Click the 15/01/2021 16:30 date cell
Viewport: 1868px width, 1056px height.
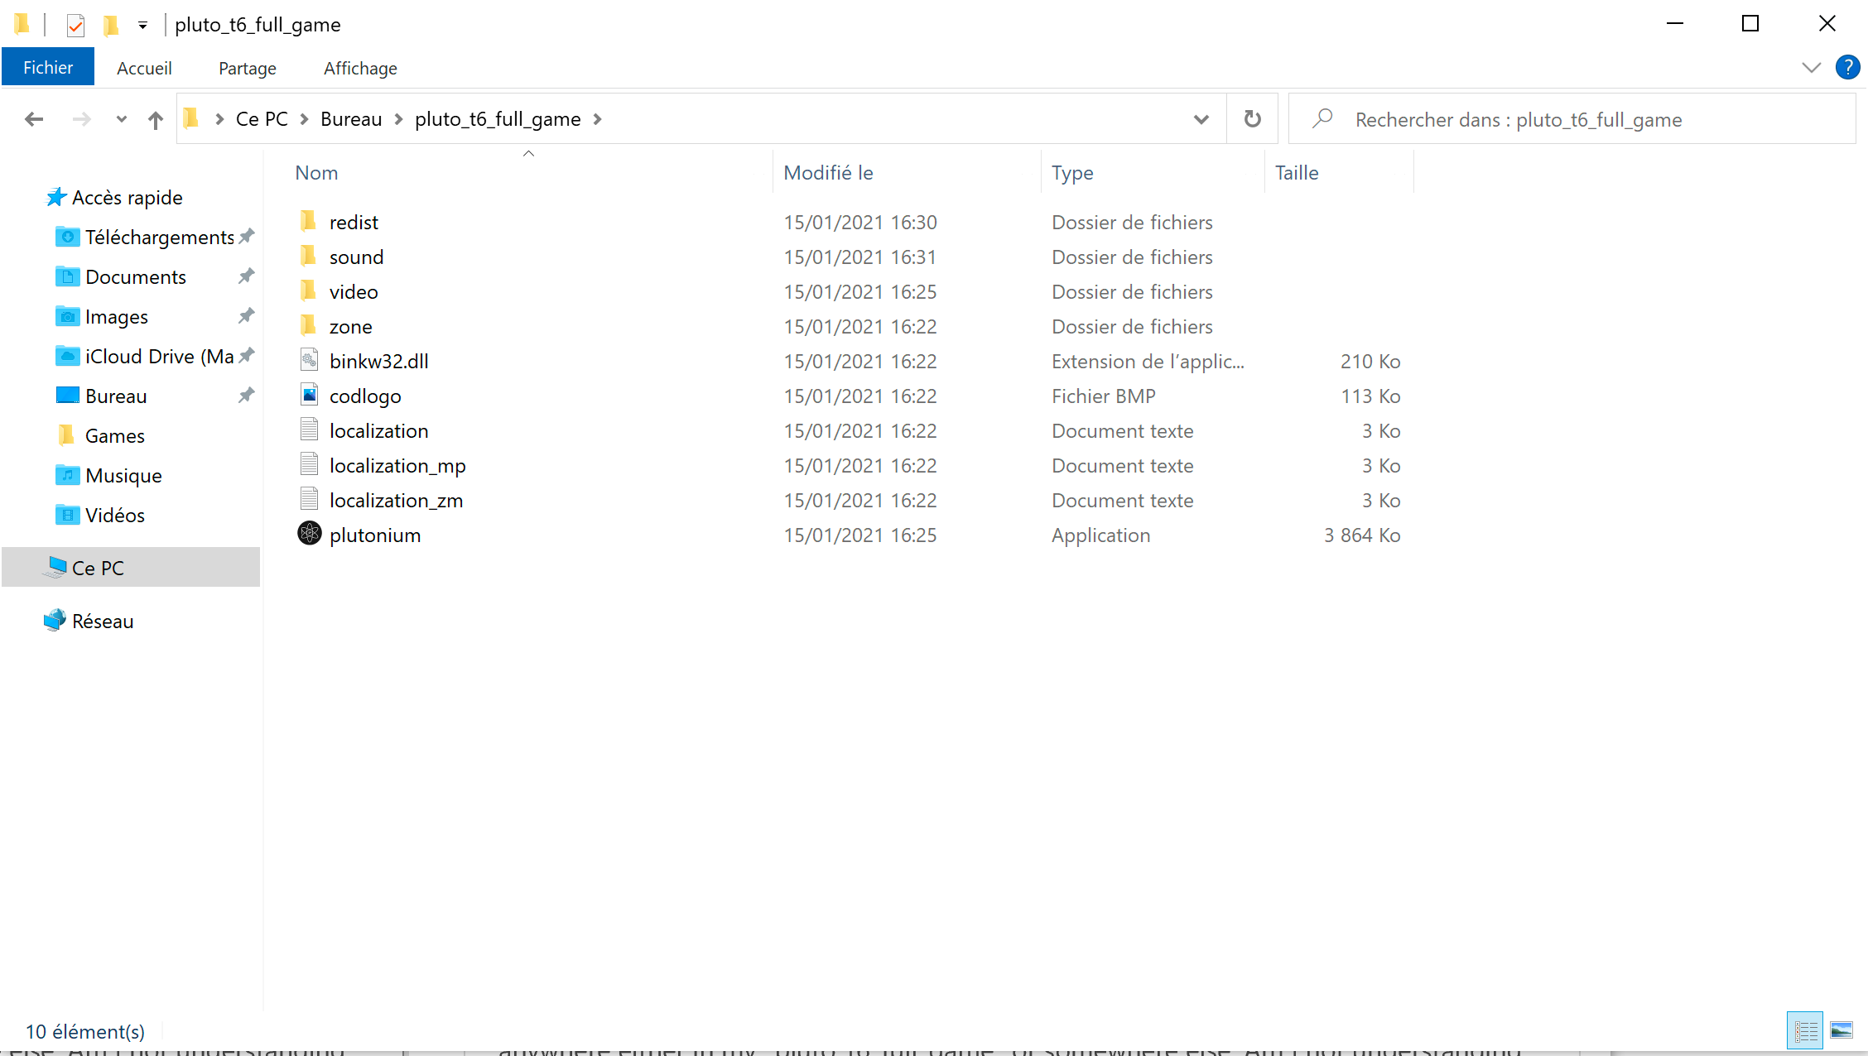coord(860,222)
